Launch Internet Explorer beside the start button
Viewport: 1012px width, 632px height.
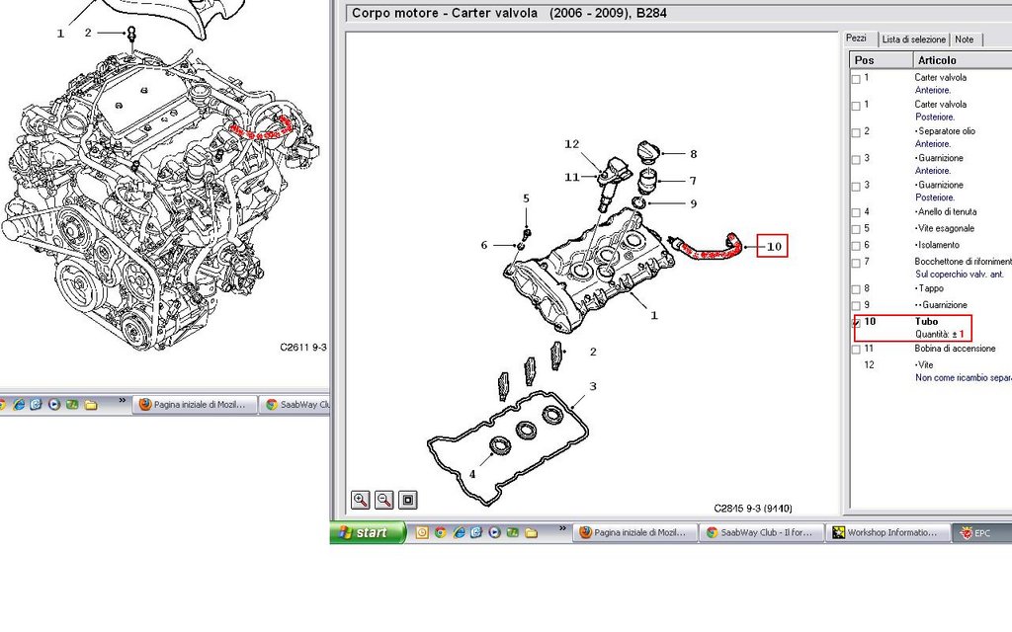coord(459,532)
